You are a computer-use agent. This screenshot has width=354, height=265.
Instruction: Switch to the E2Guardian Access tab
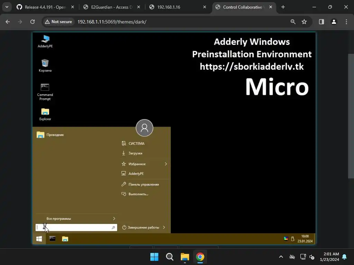tap(112, 7)
